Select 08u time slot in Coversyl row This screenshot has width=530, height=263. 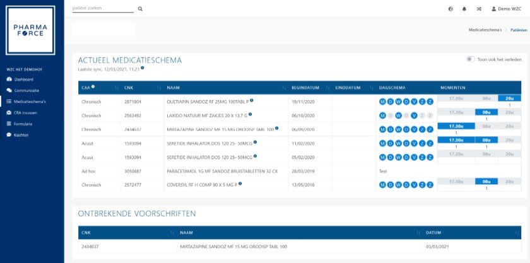pyautogui.click(x=486, y=181)
